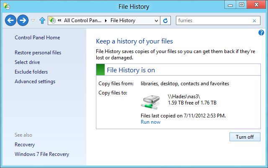The image size is (268, 168).
Task: Open Recovery under See also
Action: (25, 145)
